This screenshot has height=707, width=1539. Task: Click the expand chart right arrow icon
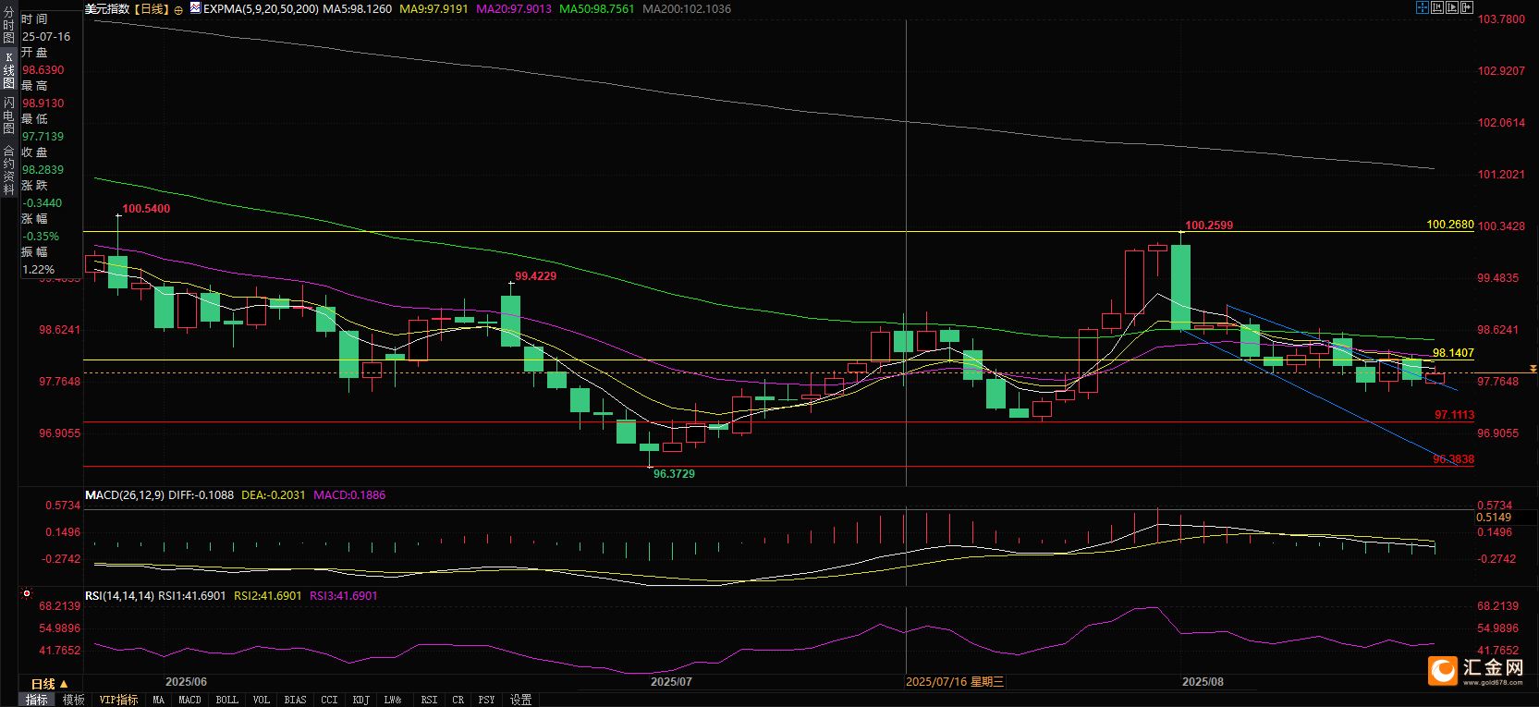[1466, 7]
